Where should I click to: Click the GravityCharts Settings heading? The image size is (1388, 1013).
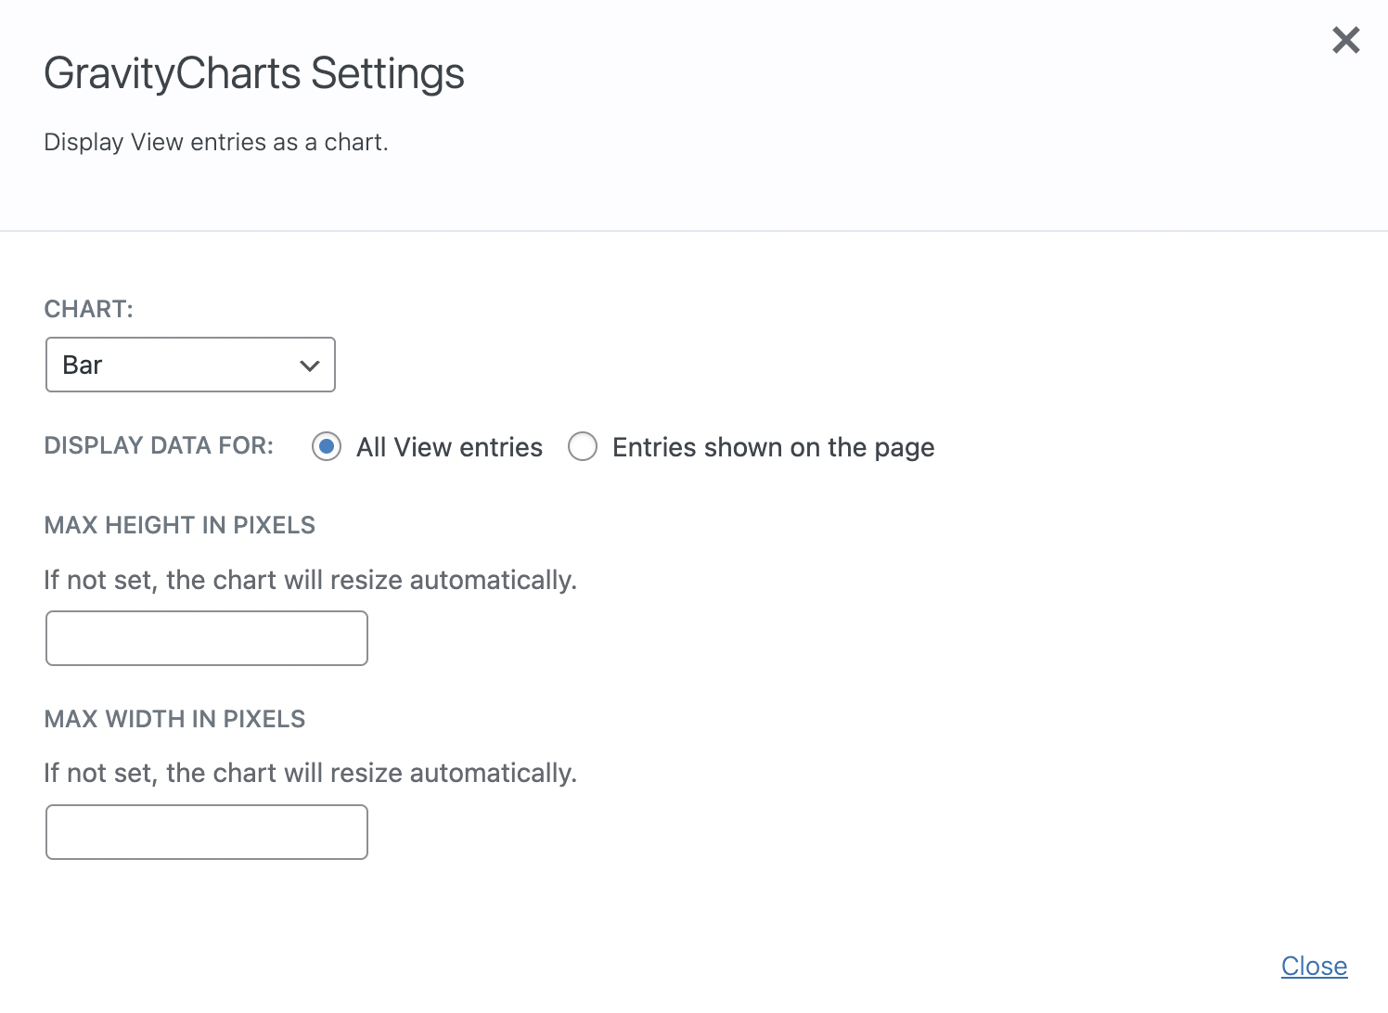coord(253,72)
